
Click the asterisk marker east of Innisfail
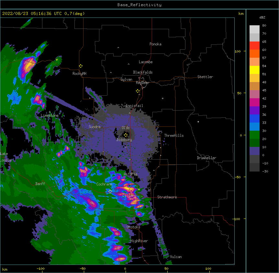(162, 98)
